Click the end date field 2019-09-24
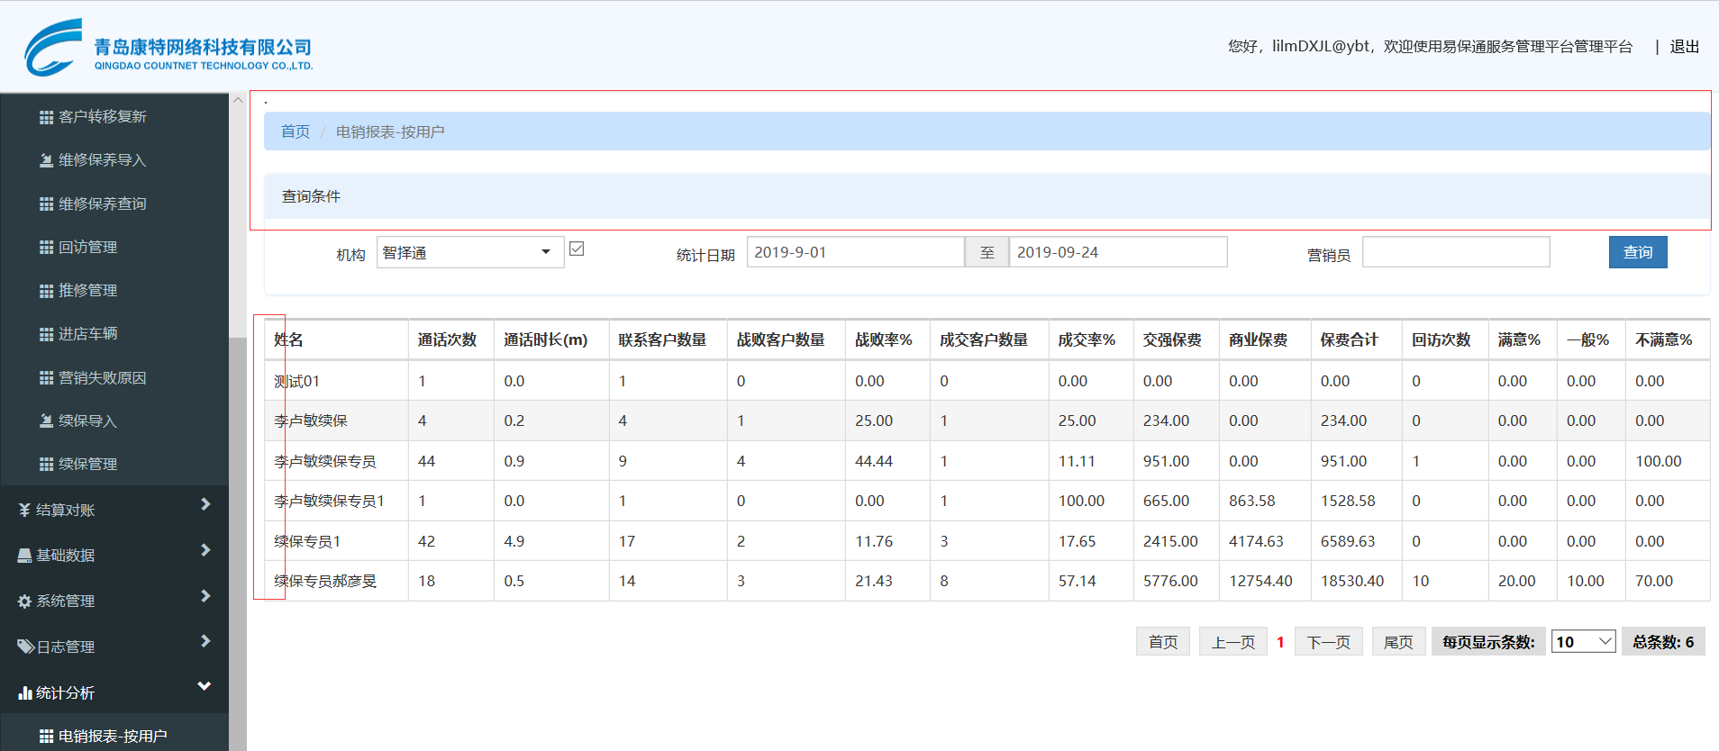 [x=1118, y=252]
